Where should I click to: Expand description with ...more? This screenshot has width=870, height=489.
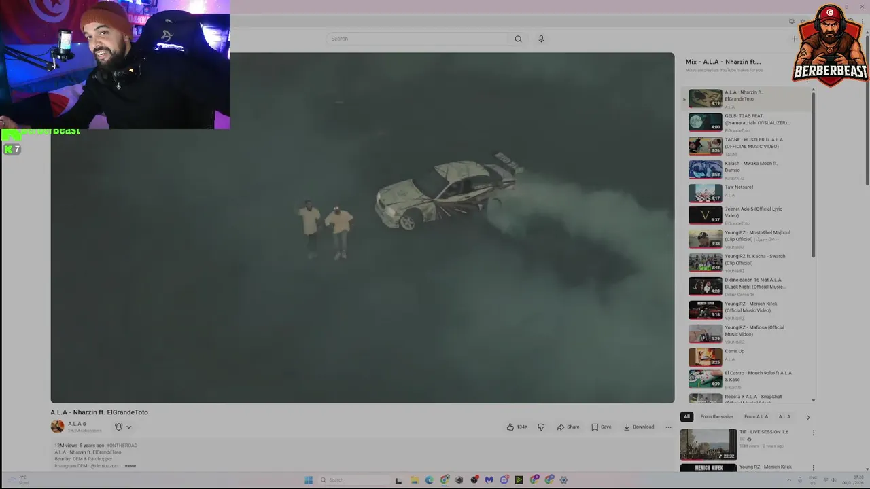(x=129, y=466)
